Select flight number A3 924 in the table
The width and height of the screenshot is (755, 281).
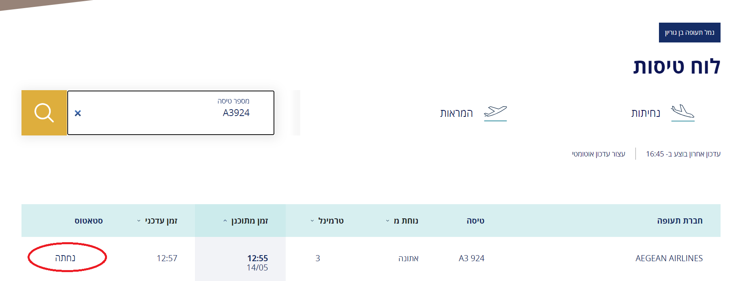point(471,258)
